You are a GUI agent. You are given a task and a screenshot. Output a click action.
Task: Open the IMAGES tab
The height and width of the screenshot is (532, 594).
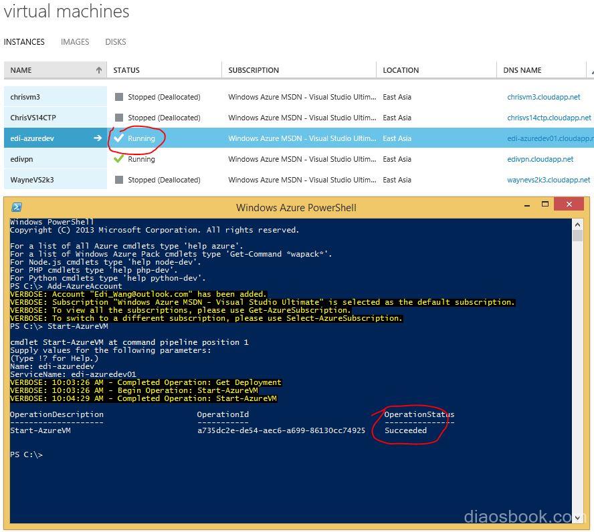click(75, 42)
